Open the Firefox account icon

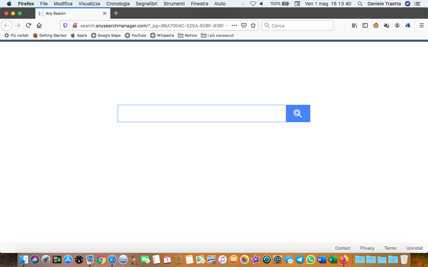397,25
